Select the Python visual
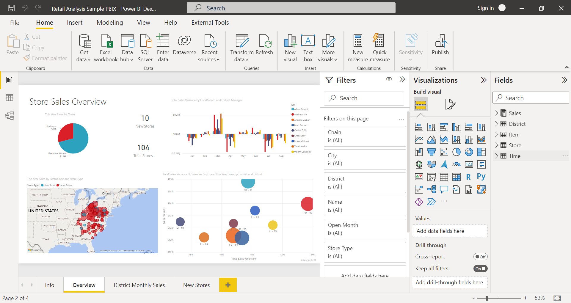 pyautogui.click(x=481, y=177)
